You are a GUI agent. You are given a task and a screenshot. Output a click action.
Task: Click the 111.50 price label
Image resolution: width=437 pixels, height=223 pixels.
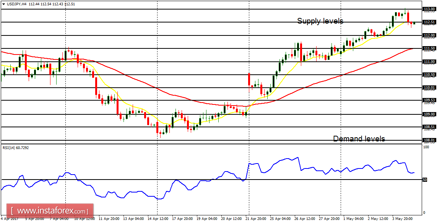point(429,48)
